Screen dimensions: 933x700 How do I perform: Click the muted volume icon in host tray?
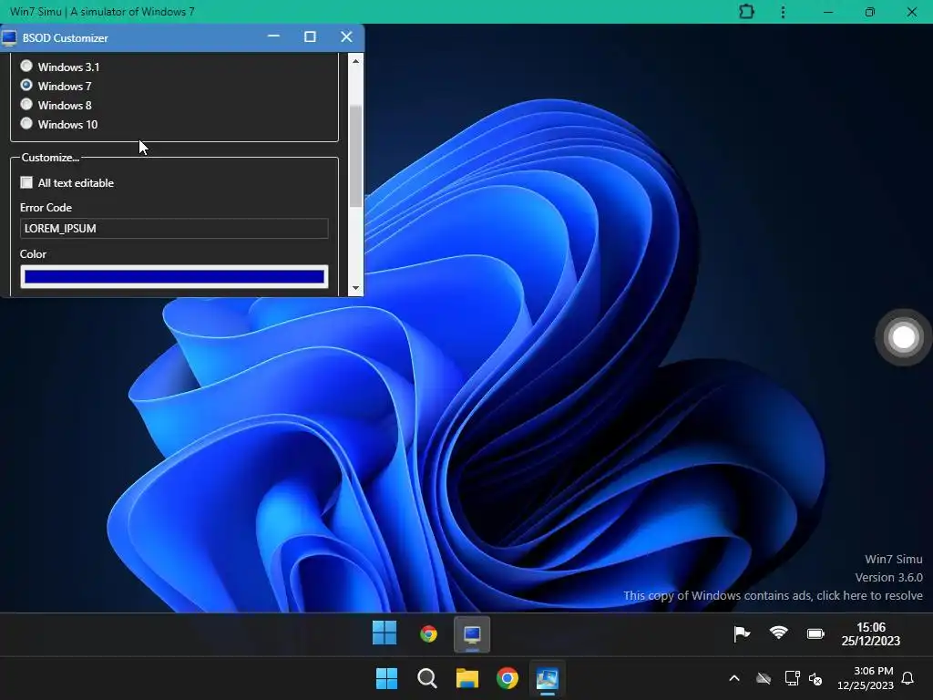click(815, 678)
